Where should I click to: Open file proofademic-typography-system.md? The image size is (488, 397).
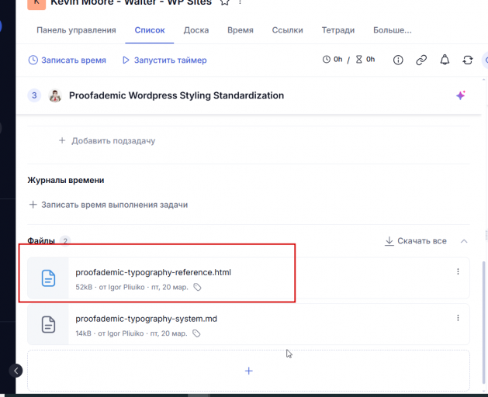click(x=147, y=319)
